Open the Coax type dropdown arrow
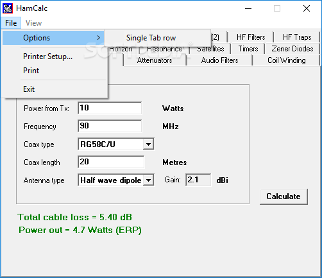The width and height of the screenshot is (322, 278). click(x=148, y=144)
